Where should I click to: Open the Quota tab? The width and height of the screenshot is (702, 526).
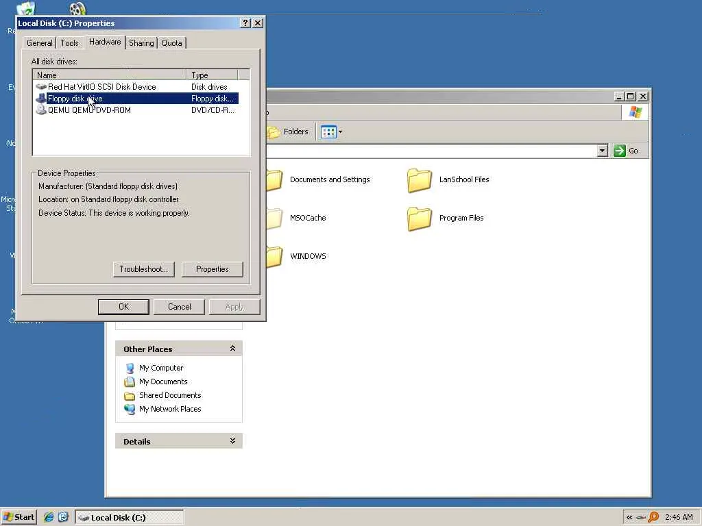coord(171,43)
